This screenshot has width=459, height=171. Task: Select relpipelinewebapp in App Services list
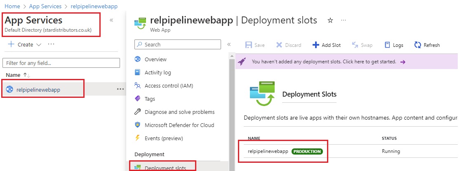pyautogui.click(x=38, y=90)
